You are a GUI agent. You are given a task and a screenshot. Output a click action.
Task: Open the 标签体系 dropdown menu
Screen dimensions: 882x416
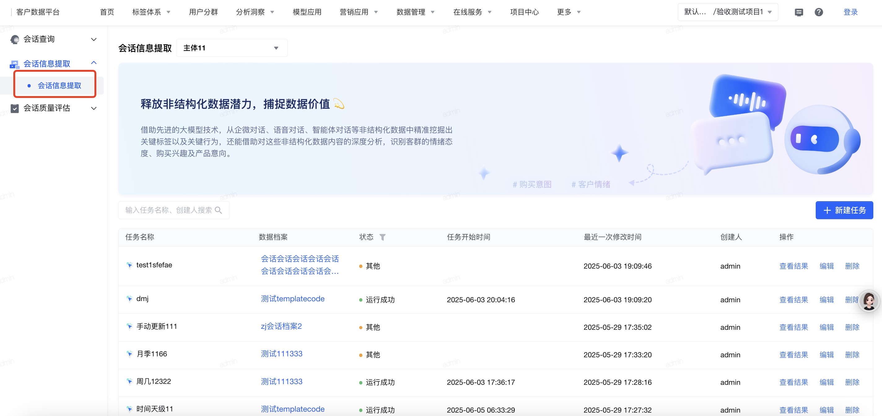[151, 12]
